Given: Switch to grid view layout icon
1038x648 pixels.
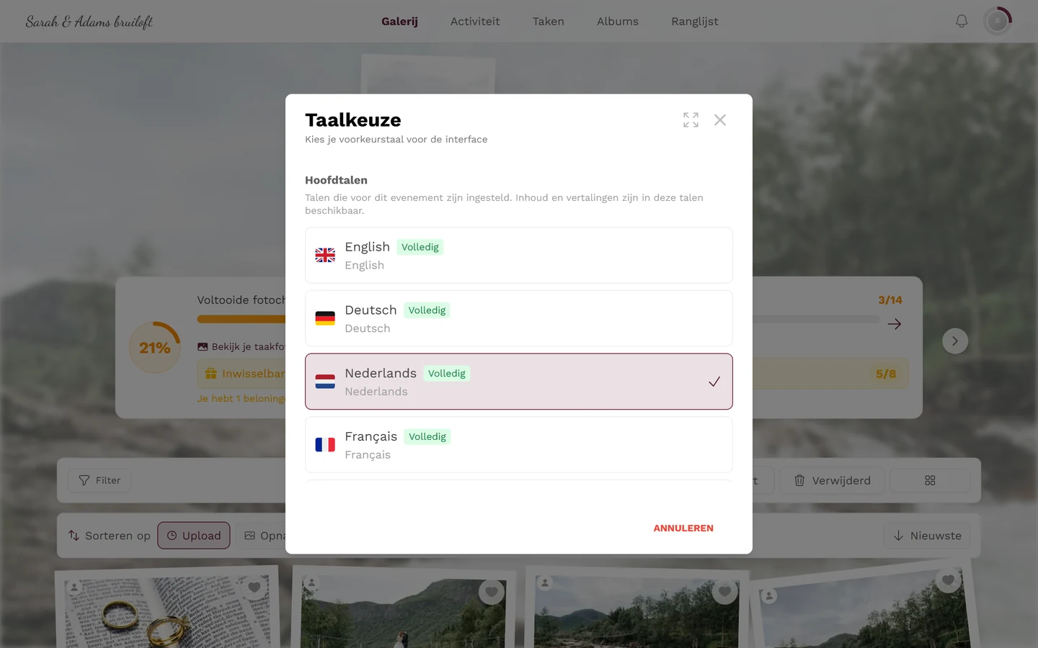Looking at the screenshot, I should (930, 480).
